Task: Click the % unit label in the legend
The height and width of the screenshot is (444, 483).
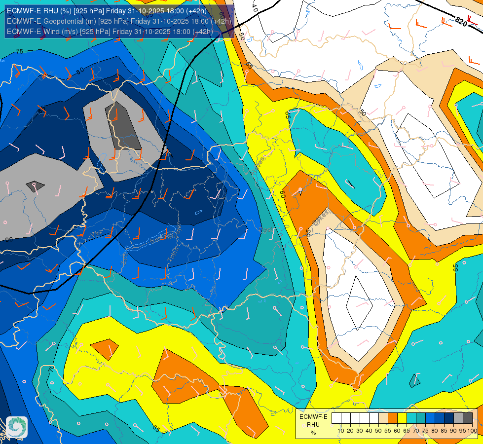Action: pyautogui.click(x=313, y=433)
